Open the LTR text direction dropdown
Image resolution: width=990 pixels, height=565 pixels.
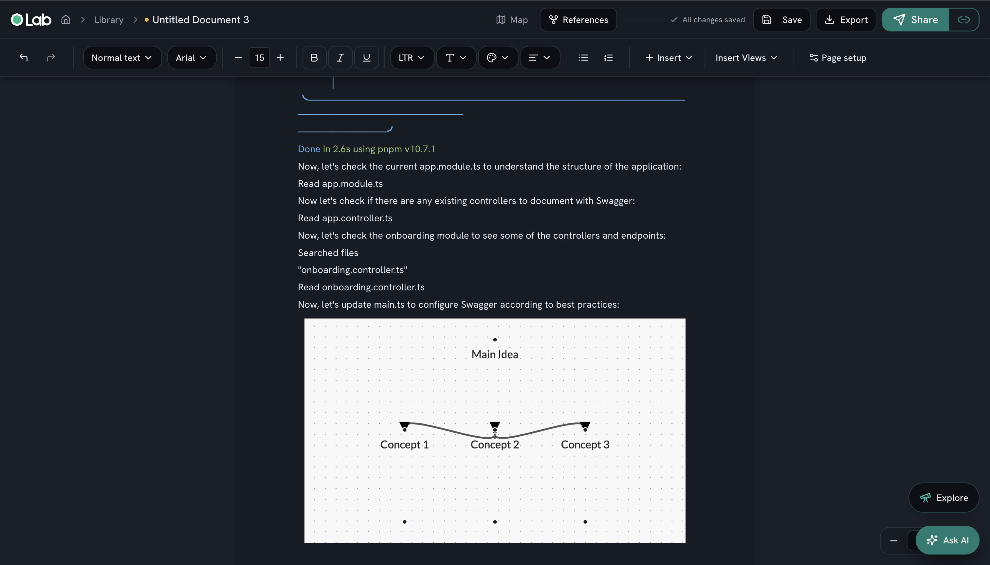point(412,58)
